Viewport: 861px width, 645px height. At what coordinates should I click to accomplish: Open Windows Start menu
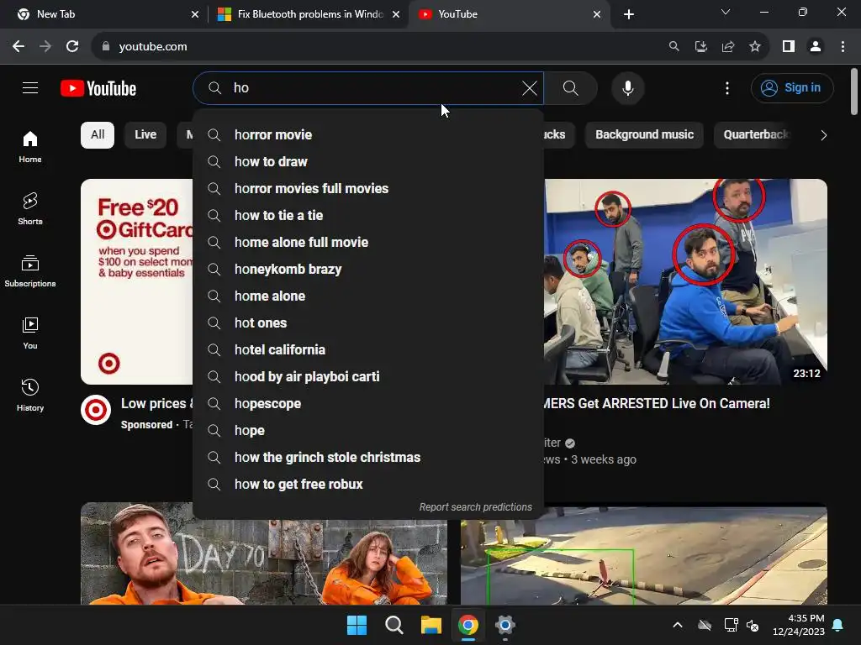tap(357, 625)
